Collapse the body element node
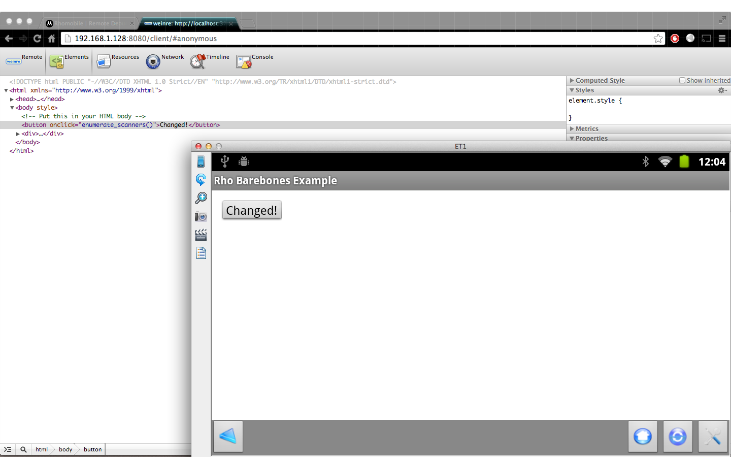The width and height of the screenshot is (731, 457). pyautogui.click(x=12, y=108)
